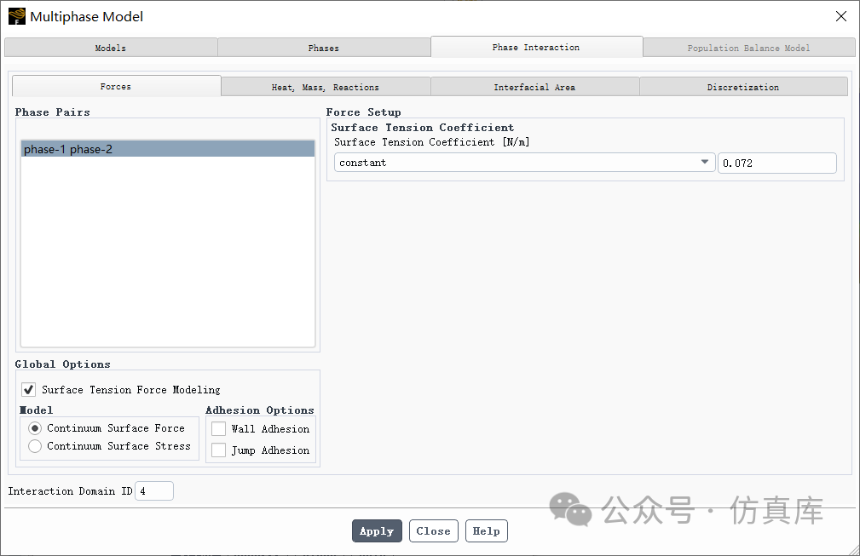Open the Phase Interaction tab

coord(536,47)
